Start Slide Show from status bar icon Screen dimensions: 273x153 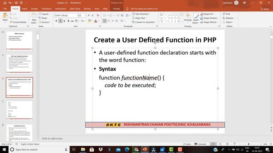pyautogui.click(x=235, y=144)
